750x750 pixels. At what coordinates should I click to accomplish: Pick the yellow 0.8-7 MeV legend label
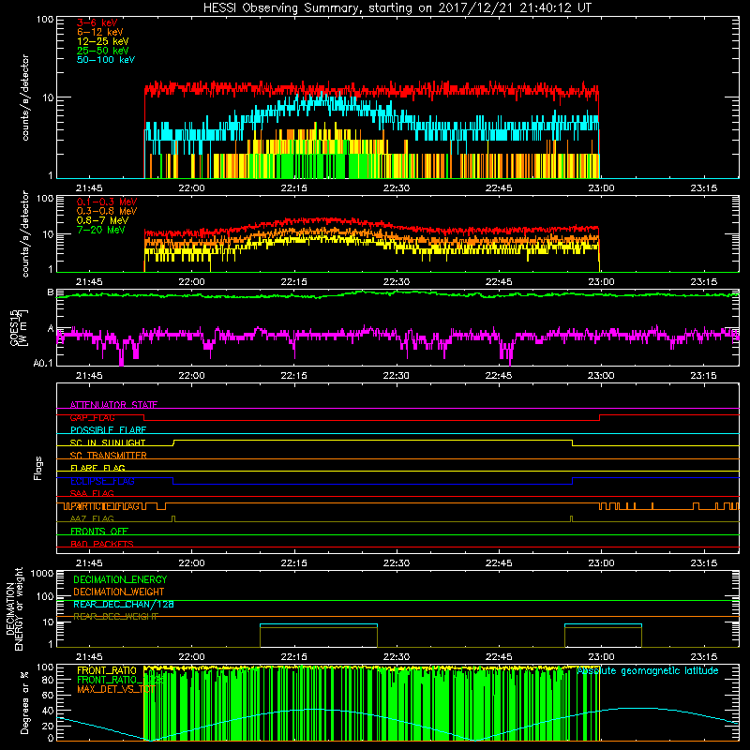[102, 220]
